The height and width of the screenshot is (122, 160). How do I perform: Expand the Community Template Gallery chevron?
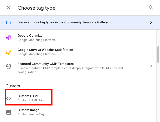point(151,22)
